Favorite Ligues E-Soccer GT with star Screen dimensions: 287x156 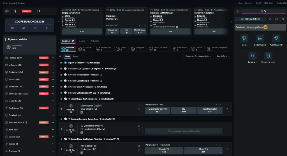coord(61,63)
